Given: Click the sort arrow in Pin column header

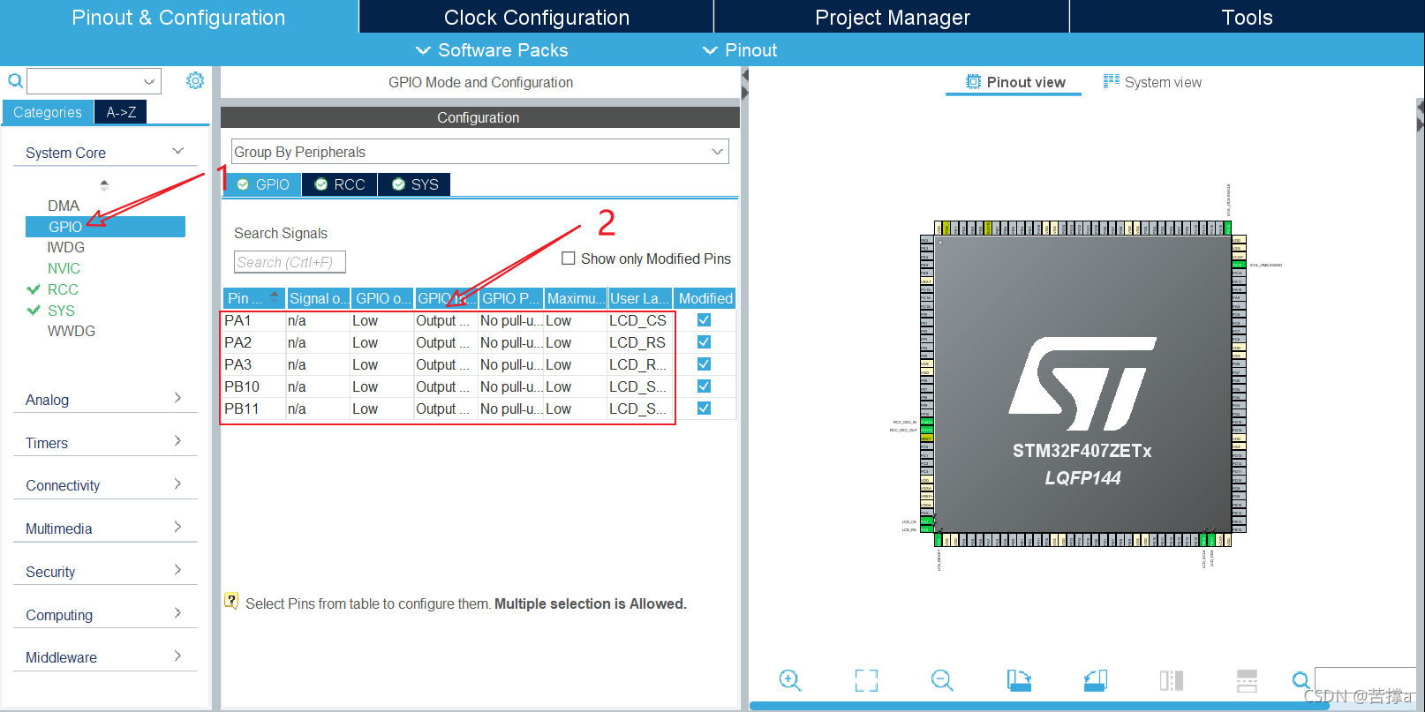Looking at the screenshot, I should tap(275, 297).
